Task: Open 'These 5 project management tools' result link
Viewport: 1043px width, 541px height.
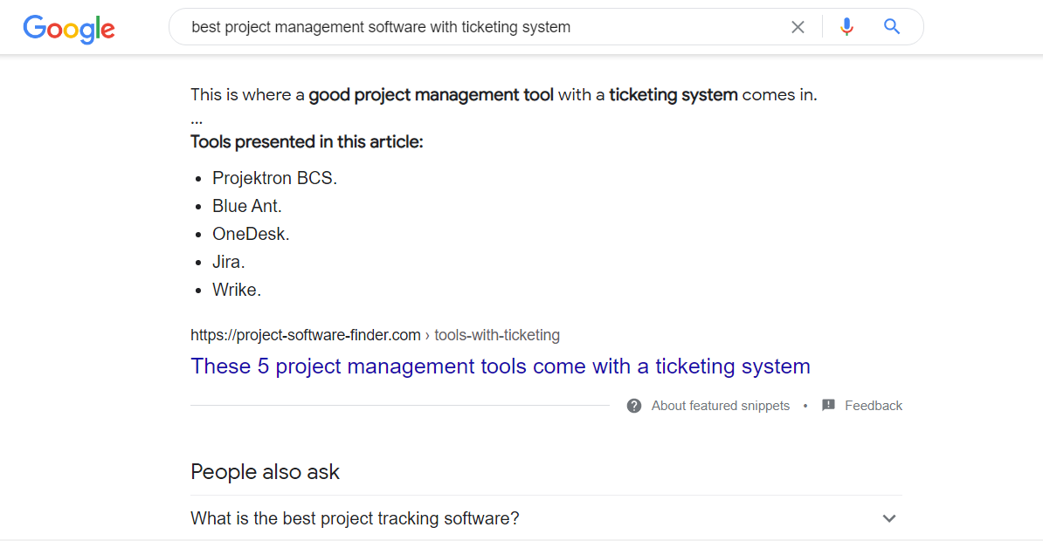Action: (x=501, y=366)
